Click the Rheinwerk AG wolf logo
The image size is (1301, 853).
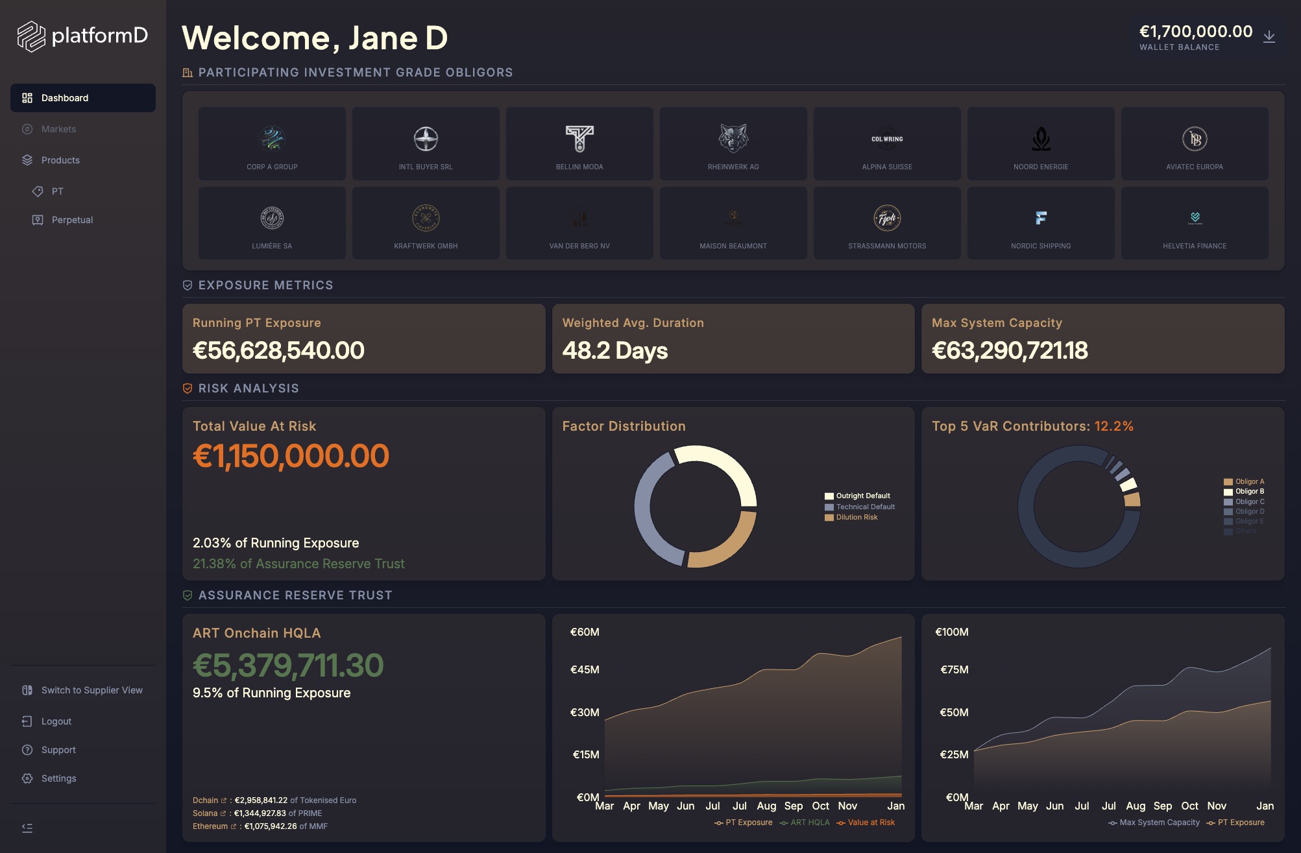(x=733, y=138)
